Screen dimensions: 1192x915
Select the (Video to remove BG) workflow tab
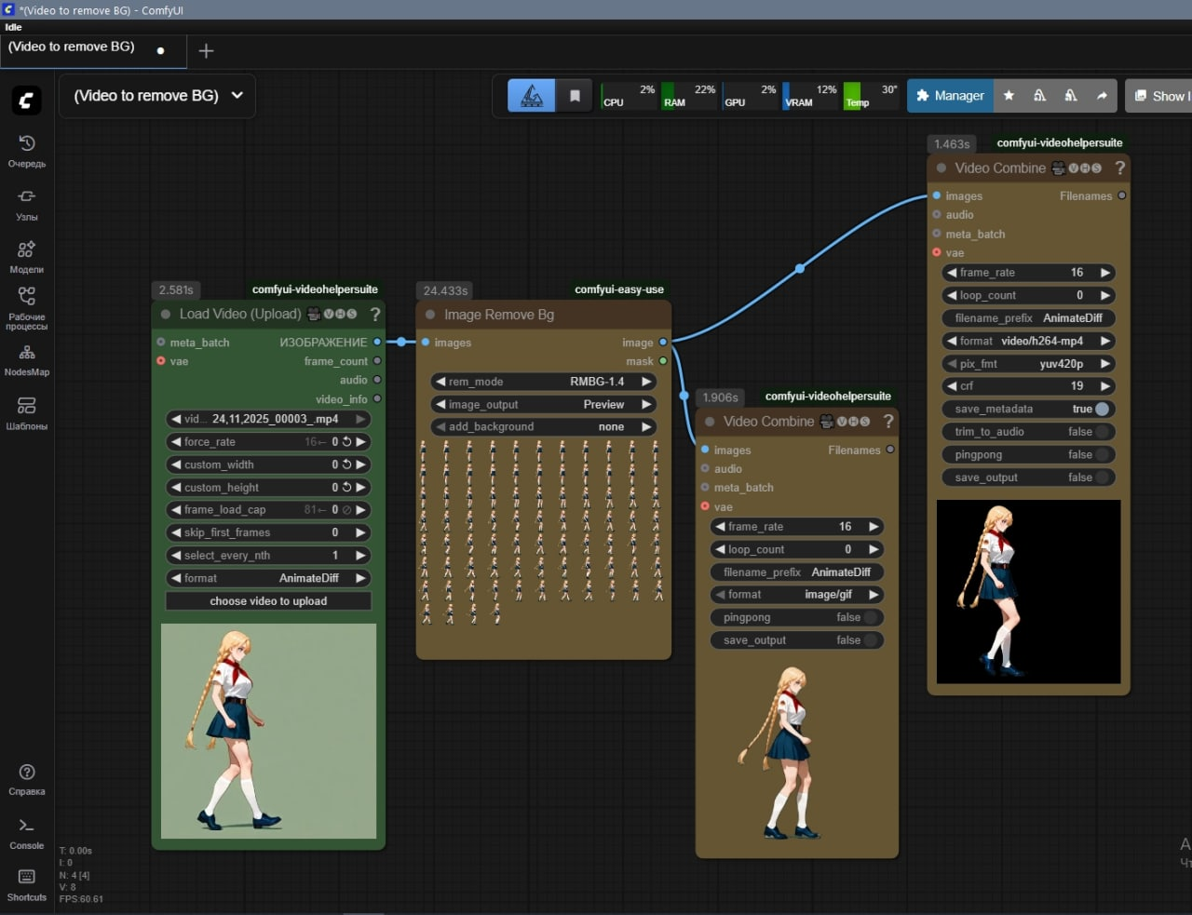tap(72, 47)
